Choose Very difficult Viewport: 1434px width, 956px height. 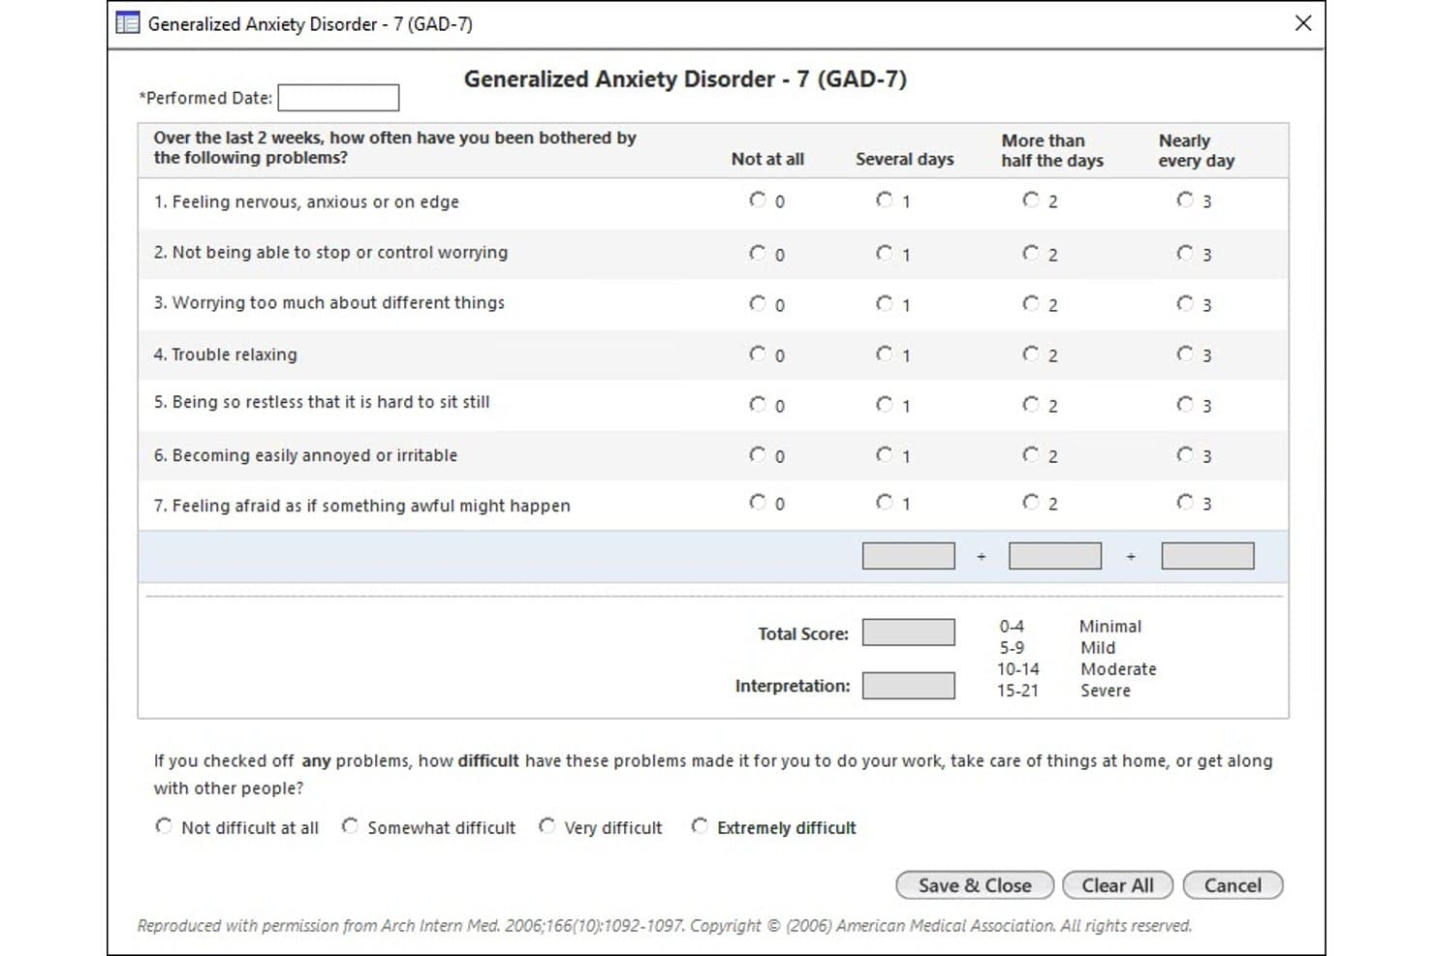pos(546,826)
